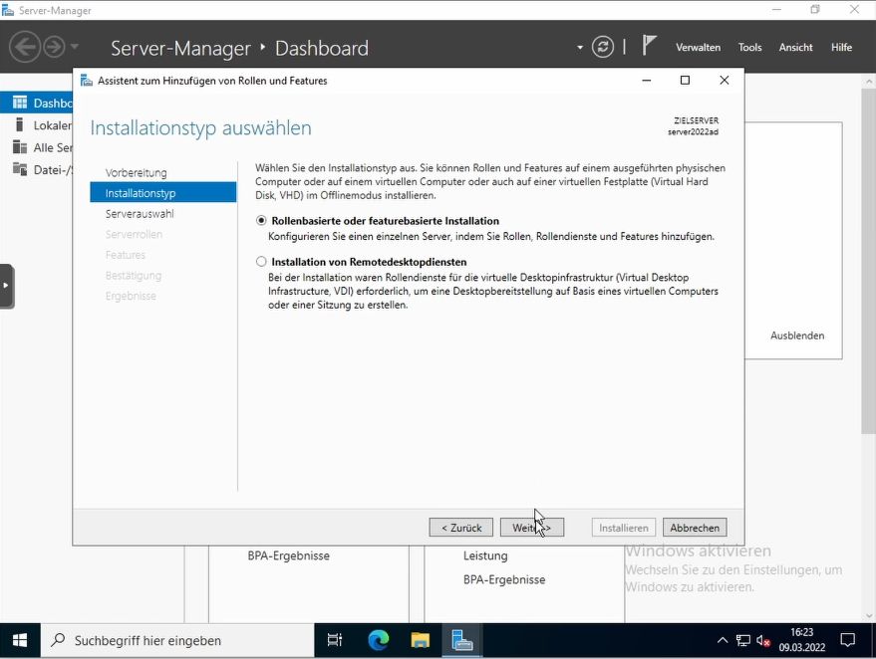Click scroll-down arrow of dashboard scrollbar
Viewport: 876px width, 659px height.
click(869, 616)
